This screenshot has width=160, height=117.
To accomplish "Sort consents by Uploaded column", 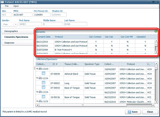I will pyautogui.click(x=145, y=37).
